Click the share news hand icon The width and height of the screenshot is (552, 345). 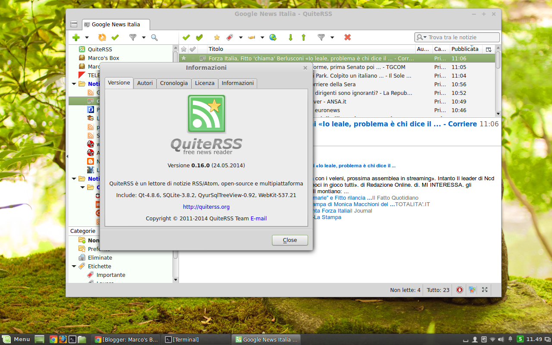(251, 38)
